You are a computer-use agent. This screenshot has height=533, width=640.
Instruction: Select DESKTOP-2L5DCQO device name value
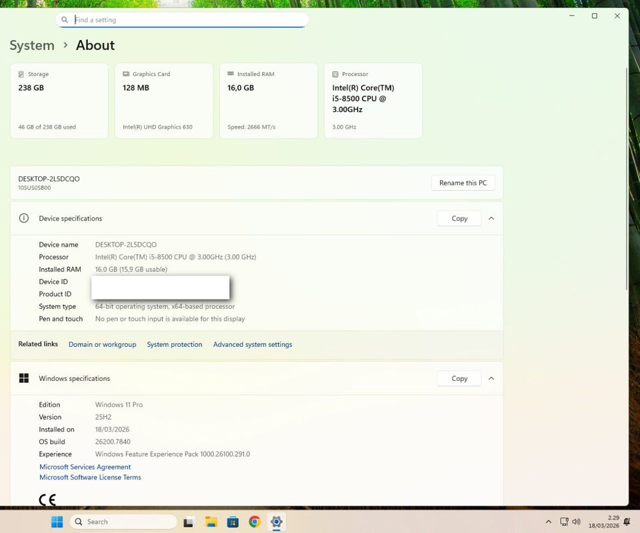[x=126, y=245]
